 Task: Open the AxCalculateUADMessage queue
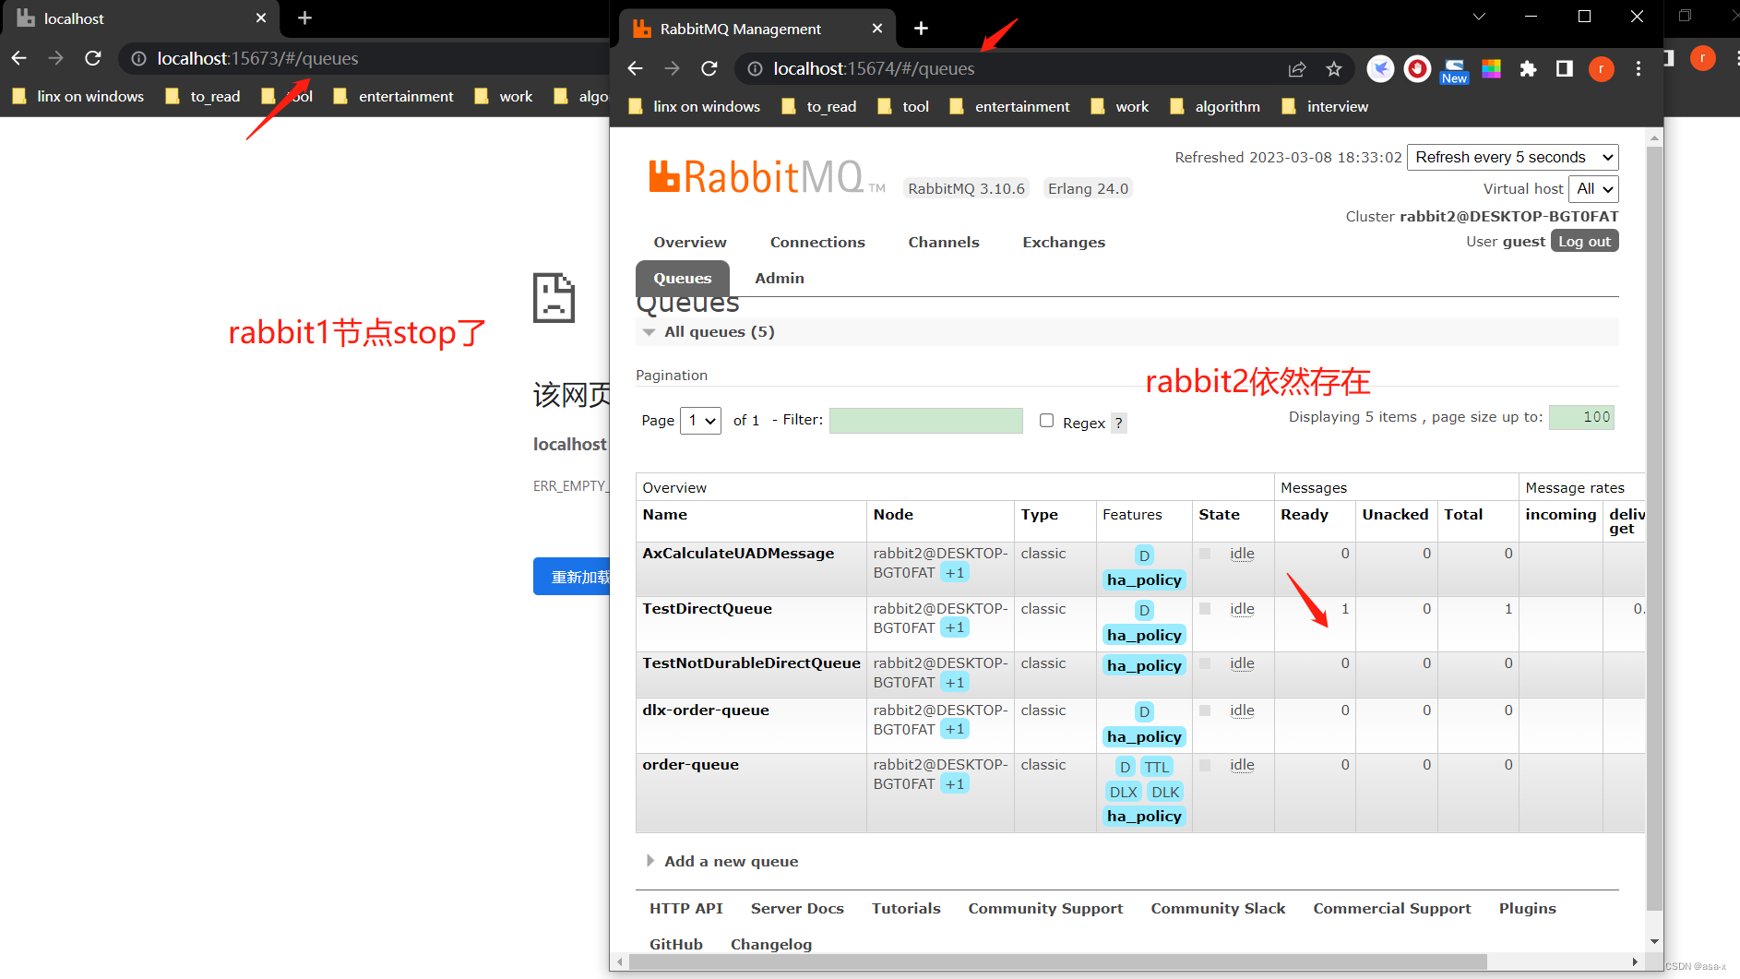(x=738, y=554)
